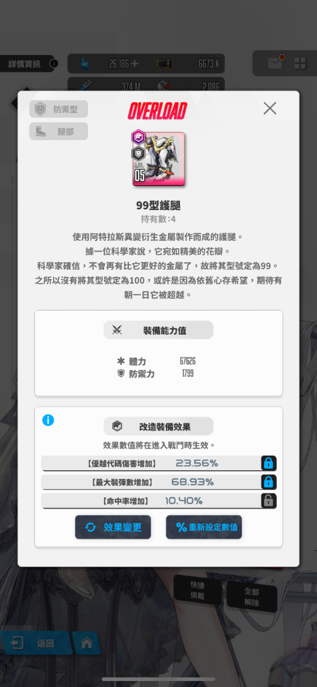Tap the 全部解除 remove all button
The height and width of the screenshot is (687, 317).
coord(252,597)
